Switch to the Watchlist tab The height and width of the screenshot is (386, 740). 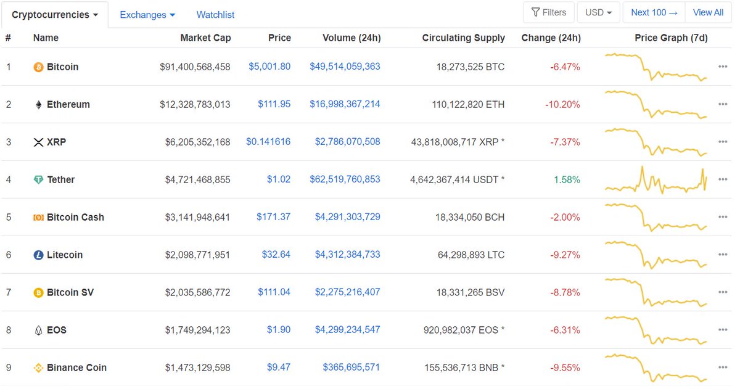pyautogui.click(x=215, y=15)
